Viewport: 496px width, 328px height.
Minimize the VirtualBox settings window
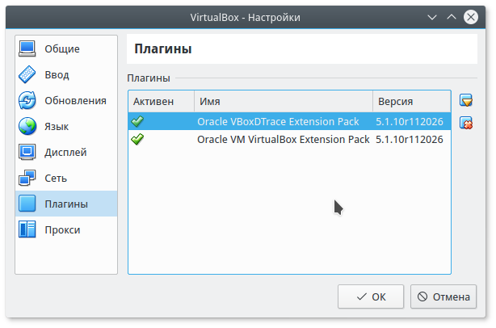click(x=452, y=15)
